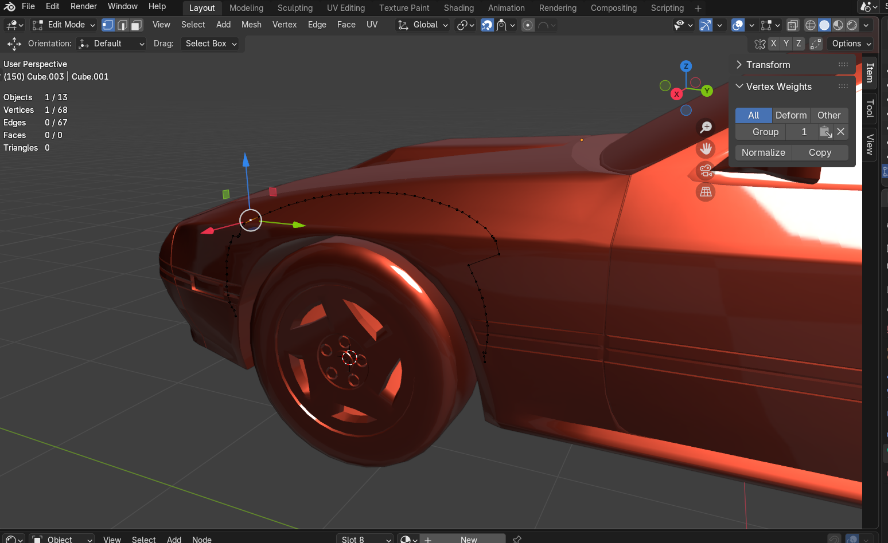Screen dimensions: 888x543
Task: Open snapping options dropdown
Action: click(x=507, y=25)
